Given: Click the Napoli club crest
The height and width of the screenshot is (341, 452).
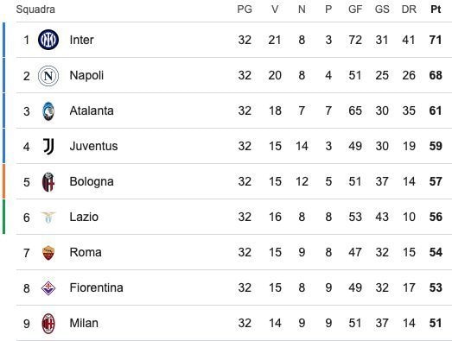Looking at the screenshot, I should (x=48, y=76).
